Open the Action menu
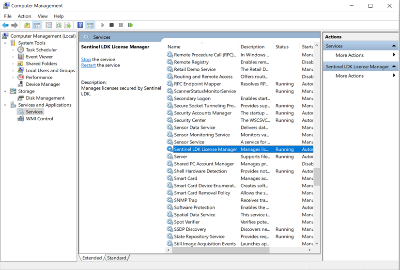 (24, 16)
